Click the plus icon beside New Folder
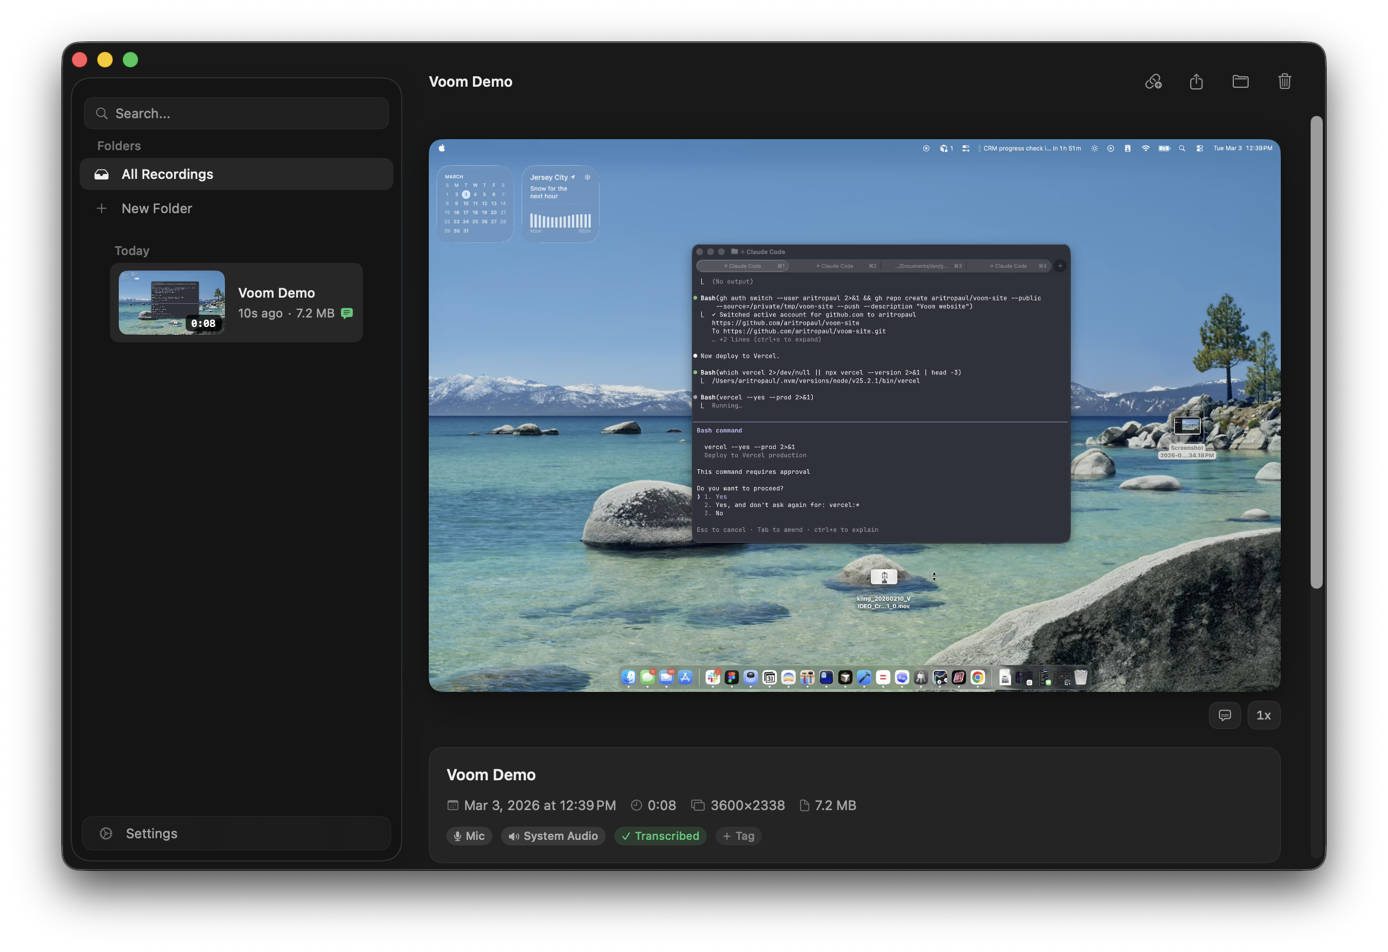This screenshot has height=952, width=1388. pyautogui.click(x=102, y=208)
